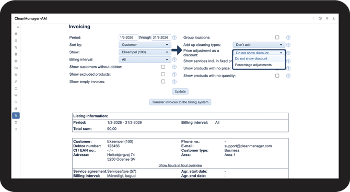Click the customer name Eksempel (100) in listing
Image resolution: width=350 pixels, height=192 pixels.
(120, 141)
